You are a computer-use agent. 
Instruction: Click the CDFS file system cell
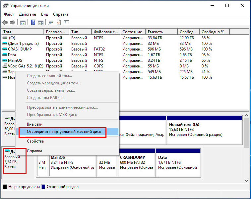click(x=98, y=66)
